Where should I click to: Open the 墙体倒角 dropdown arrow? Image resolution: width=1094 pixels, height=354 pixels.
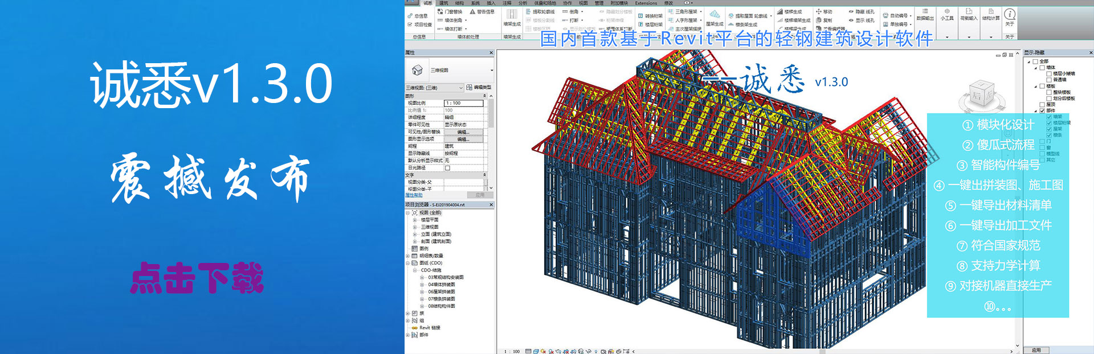(x=466, y=20)
